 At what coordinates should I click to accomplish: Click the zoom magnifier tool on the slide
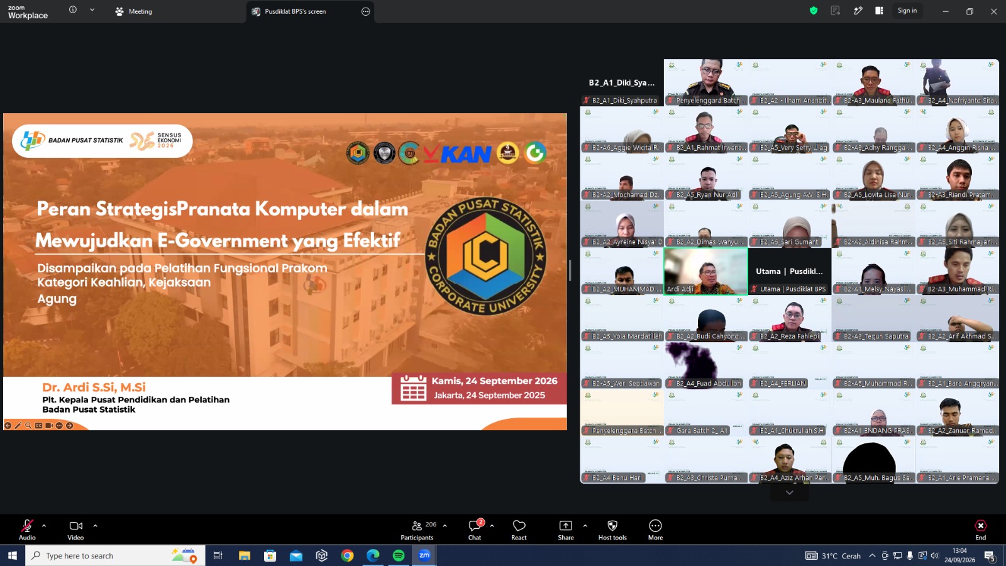pos(28,426)
